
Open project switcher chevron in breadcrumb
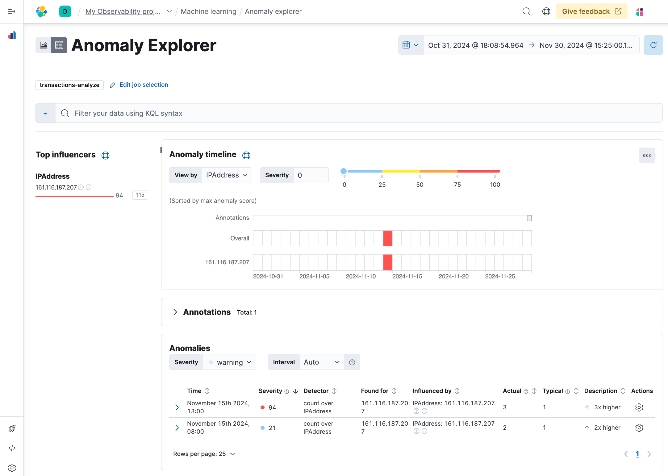pos(169,11)
